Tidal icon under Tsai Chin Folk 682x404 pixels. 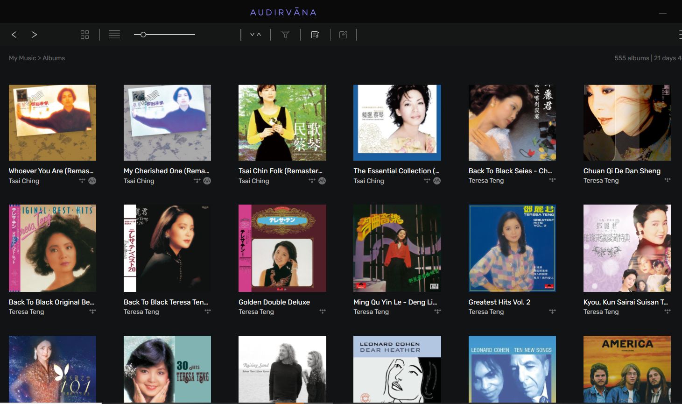tap(312, 181)
